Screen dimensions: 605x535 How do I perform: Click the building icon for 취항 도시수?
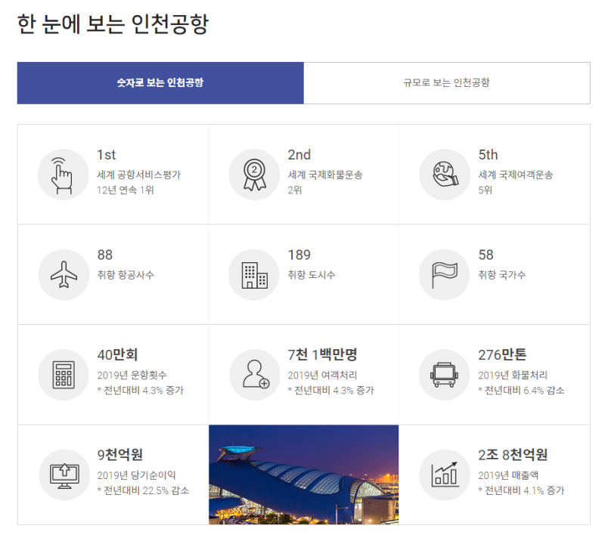[x=254, y=275]
